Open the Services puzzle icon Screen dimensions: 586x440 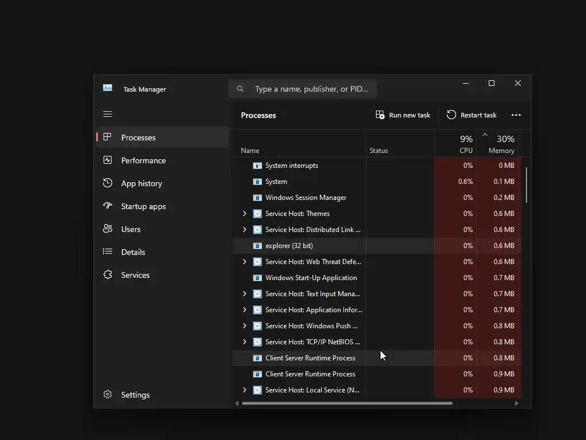pos(108,274)
